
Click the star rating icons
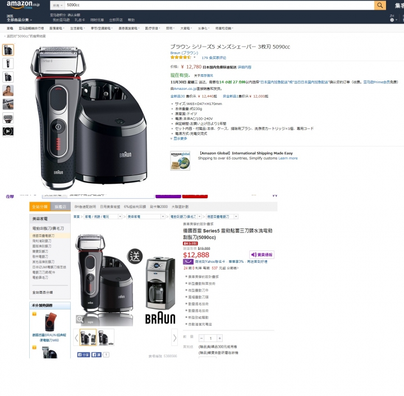(181, 57)
